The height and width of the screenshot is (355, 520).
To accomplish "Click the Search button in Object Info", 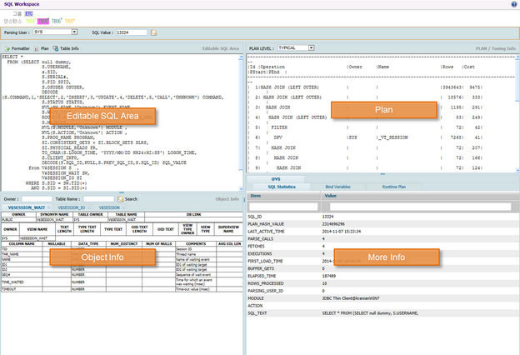I will click(x=127, y=199).
